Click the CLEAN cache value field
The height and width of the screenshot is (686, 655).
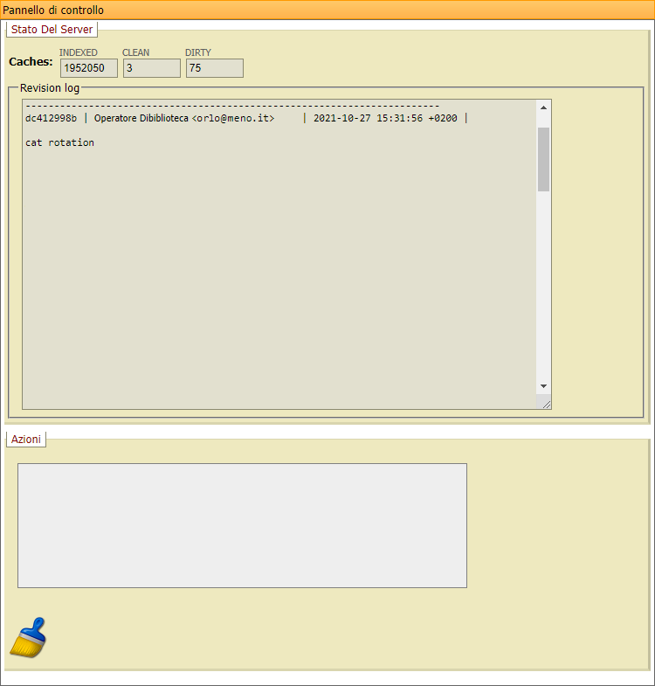(x=151, y=68)
